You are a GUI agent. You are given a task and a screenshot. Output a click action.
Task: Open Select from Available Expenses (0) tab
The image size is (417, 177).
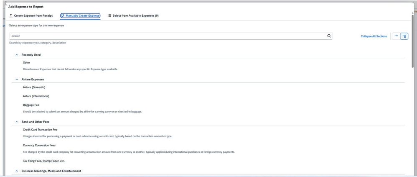133,16
